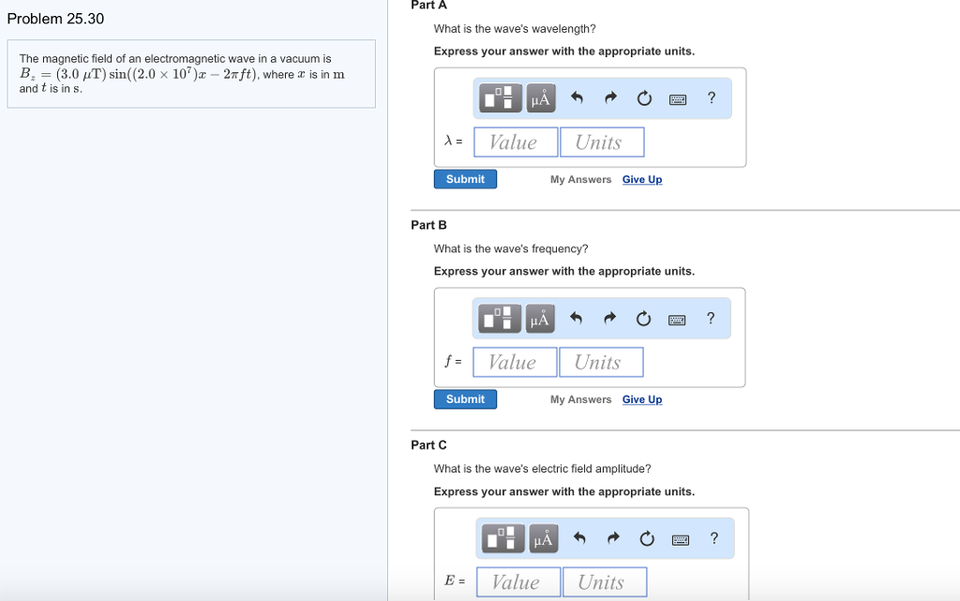Redo in Part A answer toolbar
The width and height of the screenshot is (960, 601).
tap(610, 98)
